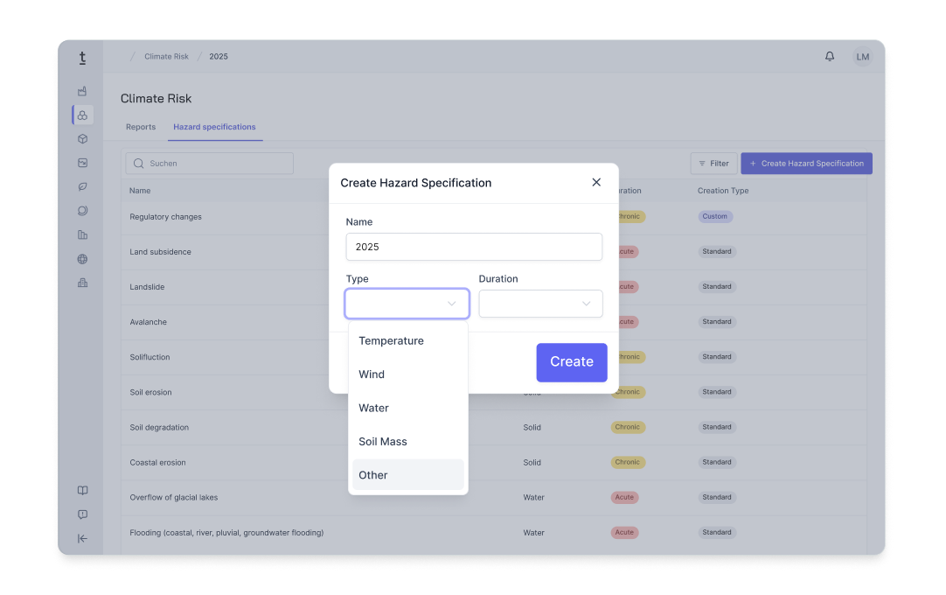Choose Water from the Type list

pyautogui.click(x=407, y=409)
